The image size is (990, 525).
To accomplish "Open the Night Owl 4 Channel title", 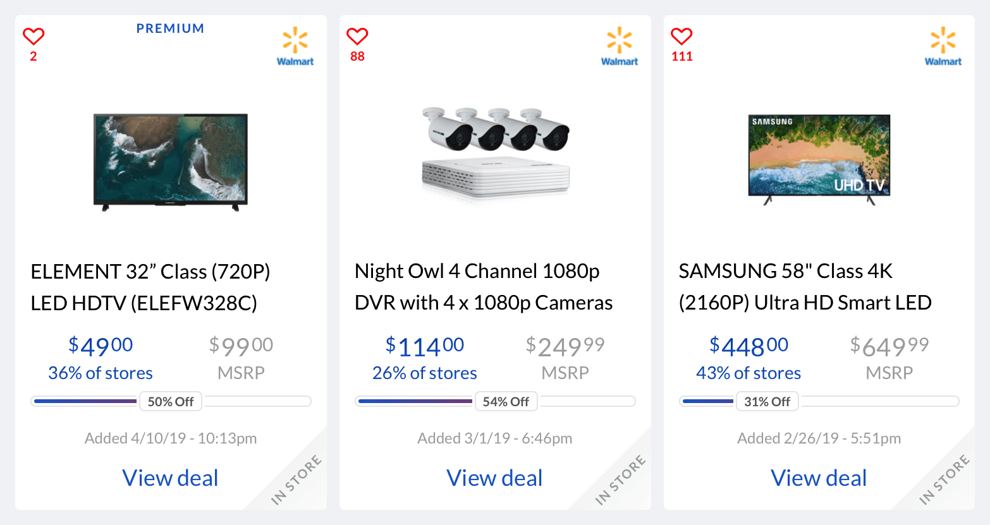I will 484,287.
